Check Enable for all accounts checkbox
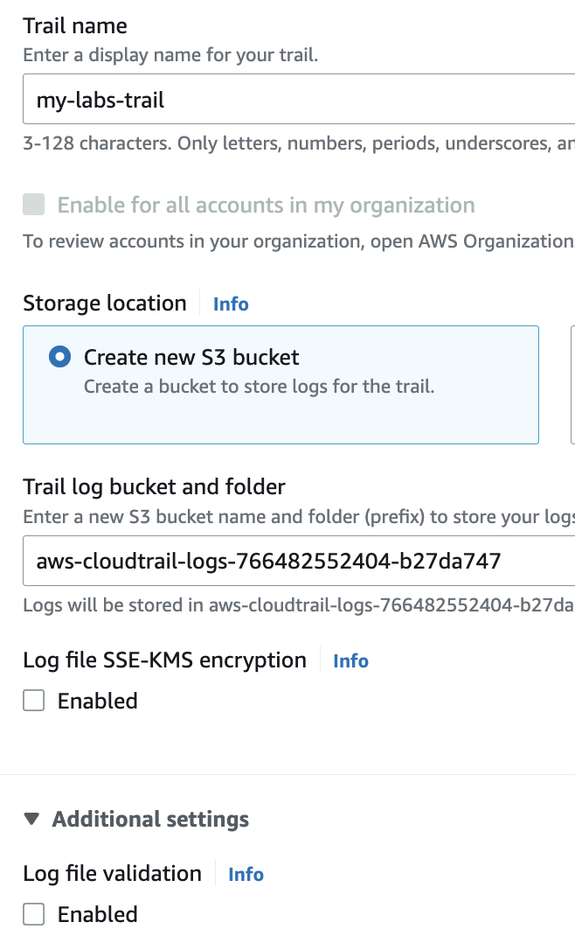The width and height of the screenshot is (575, 943). (34, 206)
